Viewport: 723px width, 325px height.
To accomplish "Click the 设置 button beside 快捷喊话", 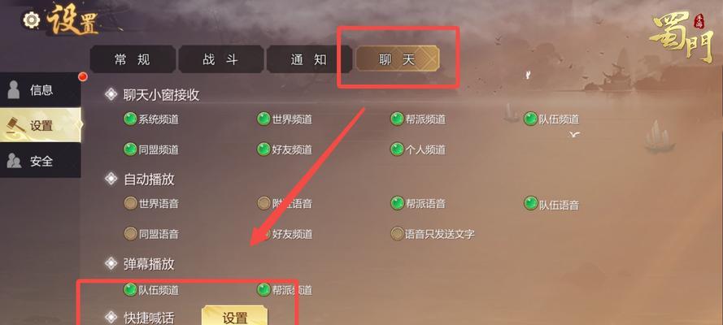I will pyautogui.click(x=235, y=317).
